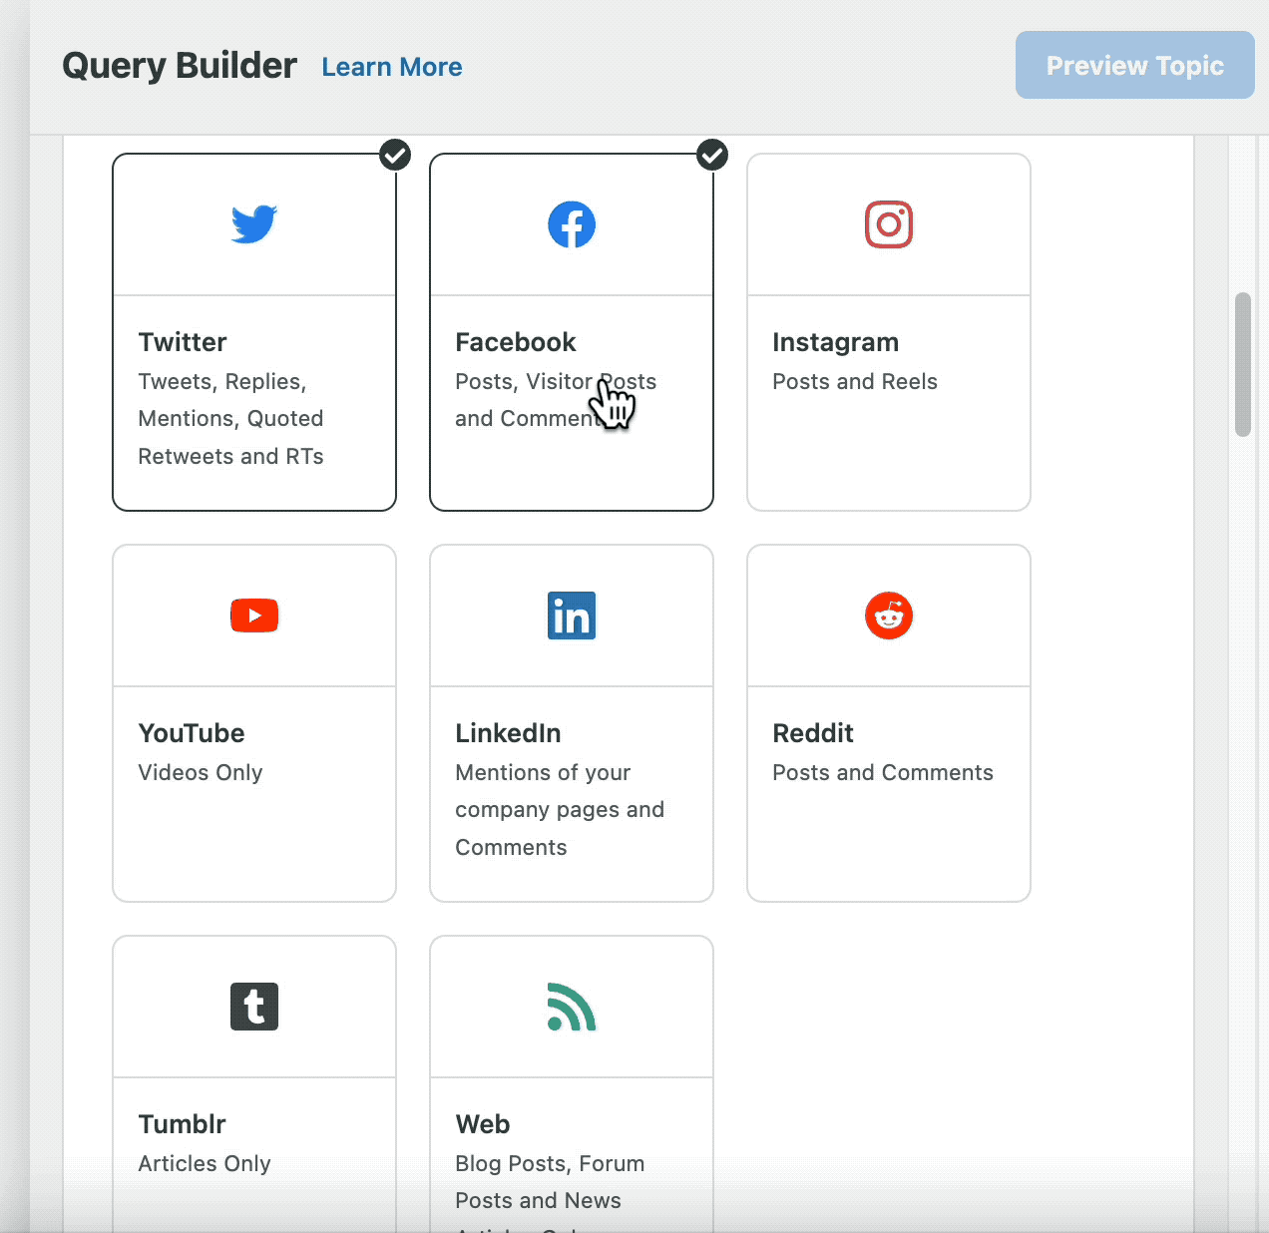Click the Instagram title text
The width and height of the screenshot is (1269, 1233).
(x=836, y=342)
